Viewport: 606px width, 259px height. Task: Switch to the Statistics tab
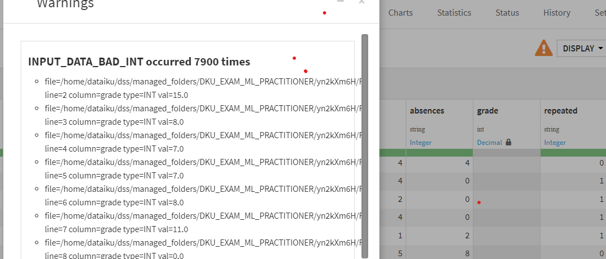point(454,13)
